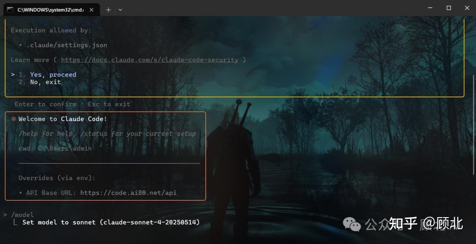Click the WeChat logo in watermark
476x244 pixels.
point(352,225)
